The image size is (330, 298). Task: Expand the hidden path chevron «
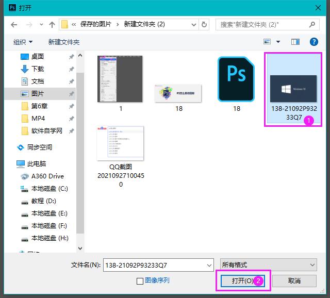point(73,25)
